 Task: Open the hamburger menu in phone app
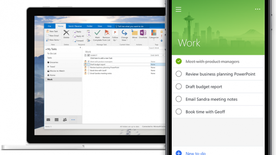178,9
